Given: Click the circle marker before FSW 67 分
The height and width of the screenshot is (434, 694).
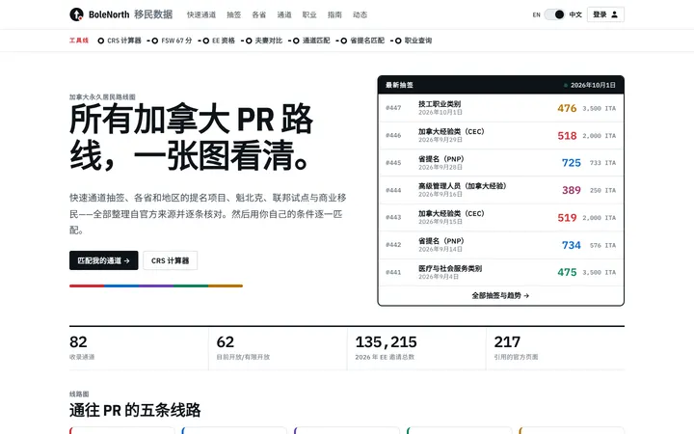Looking at the screenshot, I should pyautogui.click(x=155, y=41).
